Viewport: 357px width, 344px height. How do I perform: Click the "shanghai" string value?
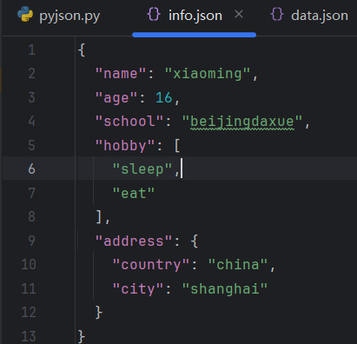tap(225, 289)
